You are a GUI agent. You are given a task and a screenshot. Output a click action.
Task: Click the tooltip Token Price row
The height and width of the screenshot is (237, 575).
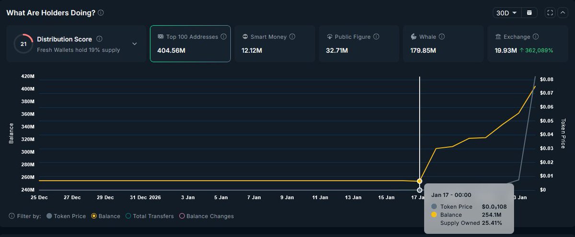(469, 207)
